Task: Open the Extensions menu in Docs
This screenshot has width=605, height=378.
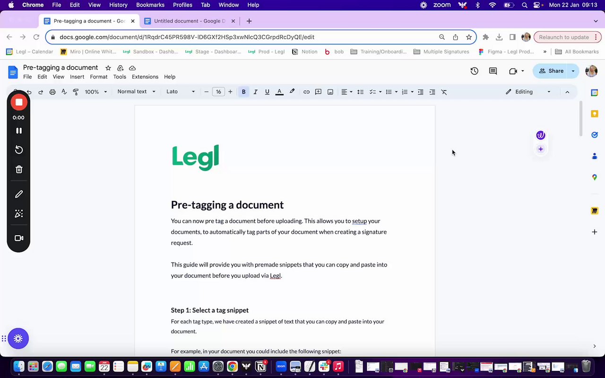Action: (x=145, y=77)
